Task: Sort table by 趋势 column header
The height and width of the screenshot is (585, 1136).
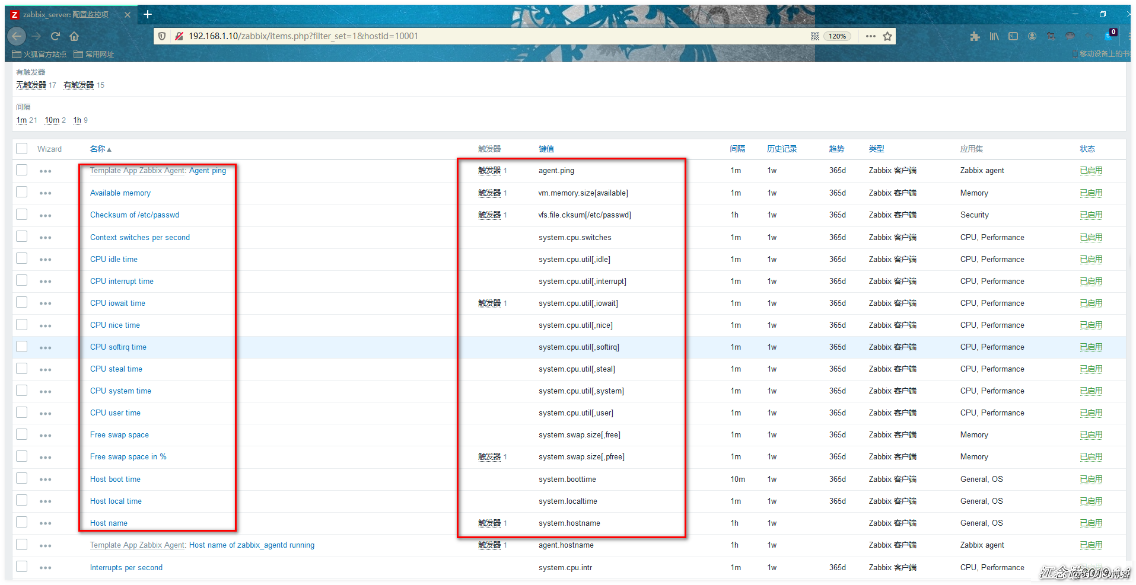Action: click(x=836, y=149)
